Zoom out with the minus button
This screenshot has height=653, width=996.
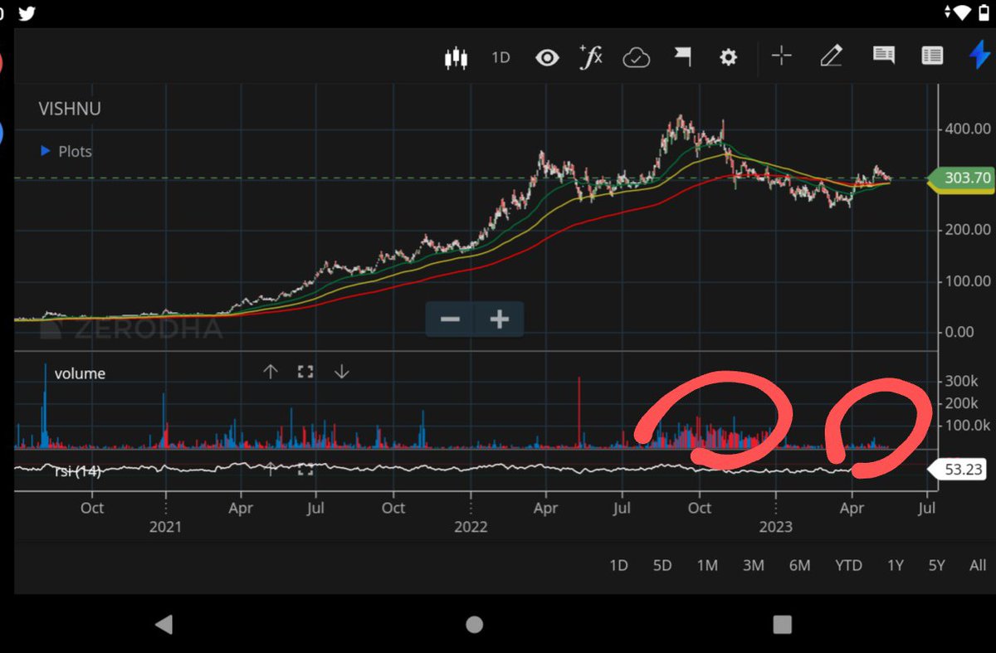point(449,319)
